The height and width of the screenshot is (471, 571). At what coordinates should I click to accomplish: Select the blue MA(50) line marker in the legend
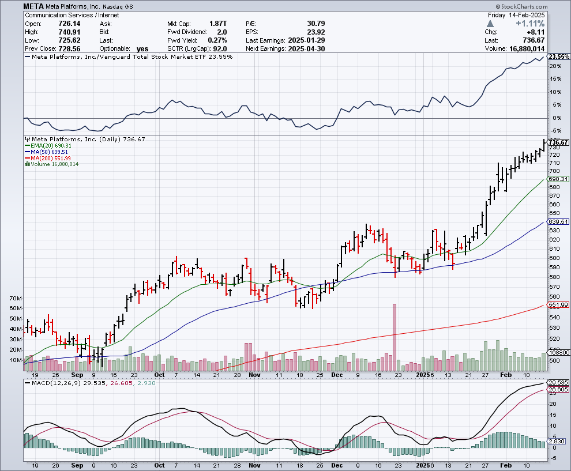[27, 152]
